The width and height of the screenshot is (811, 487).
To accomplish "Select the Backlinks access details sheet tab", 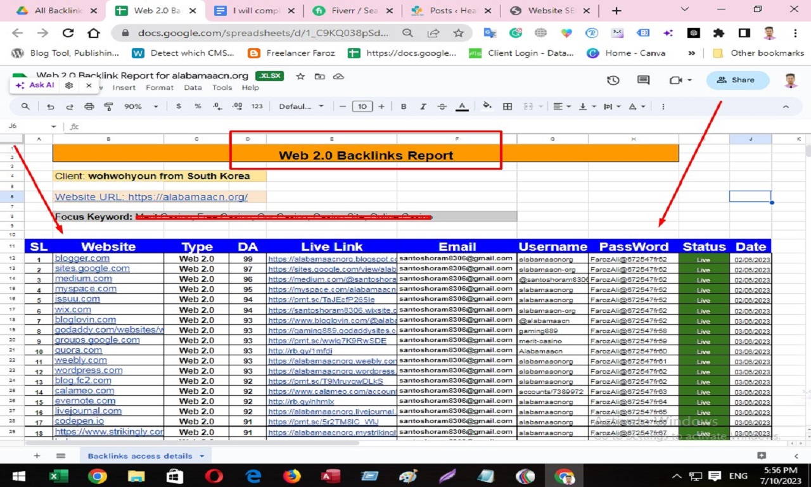I will click(146, 455).
